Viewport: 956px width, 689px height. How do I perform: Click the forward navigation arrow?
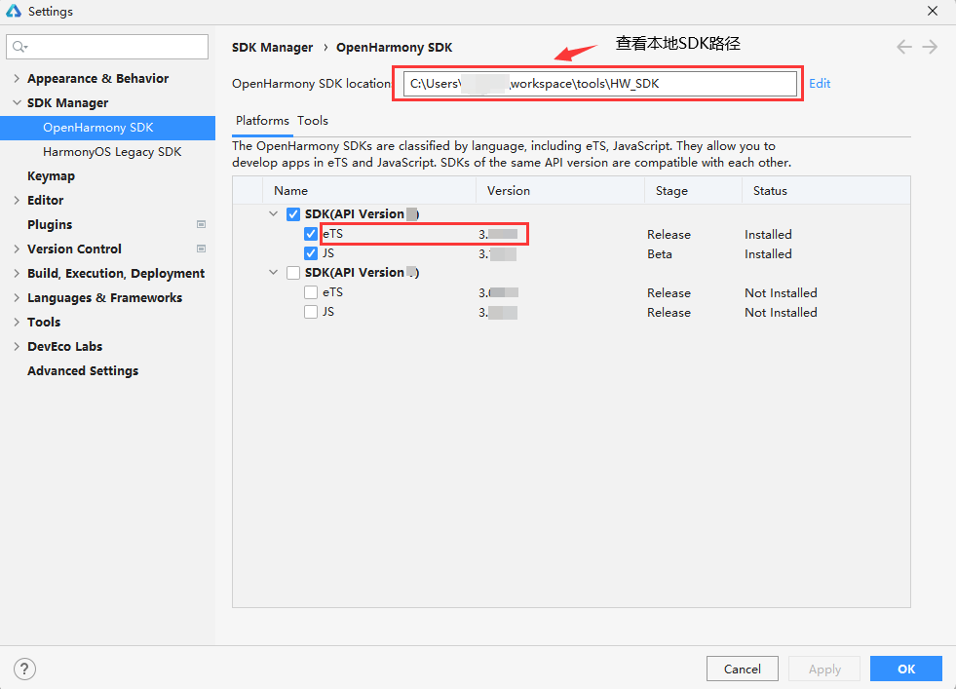(931, 47)
